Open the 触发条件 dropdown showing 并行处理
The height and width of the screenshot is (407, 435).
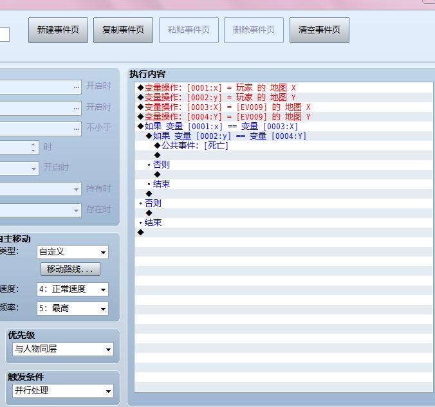(63, 391)
